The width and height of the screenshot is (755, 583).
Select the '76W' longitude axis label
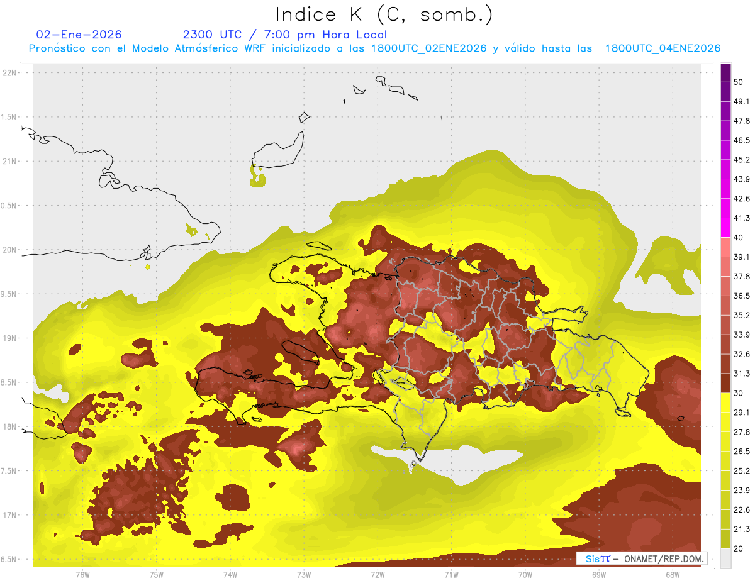tap(82, 575)
